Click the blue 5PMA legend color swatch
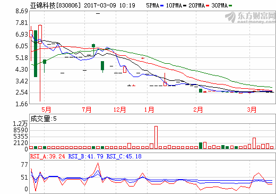The width and height of the screenshot is (276, 194). pos(162,6)
